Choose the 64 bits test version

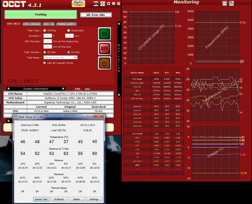point(69,52)
